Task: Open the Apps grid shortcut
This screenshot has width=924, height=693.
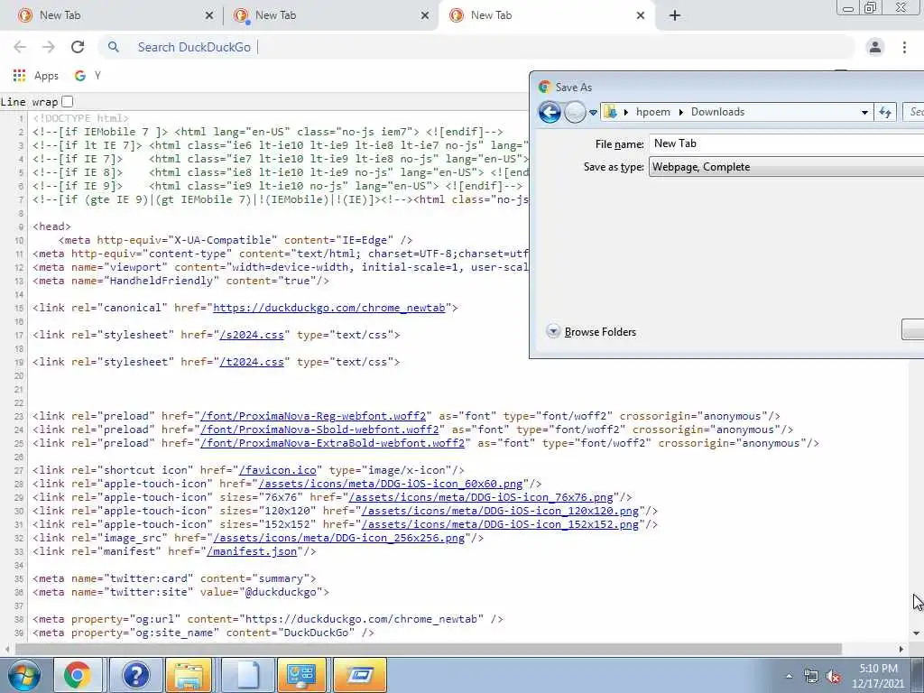Action: coord(35,76)
